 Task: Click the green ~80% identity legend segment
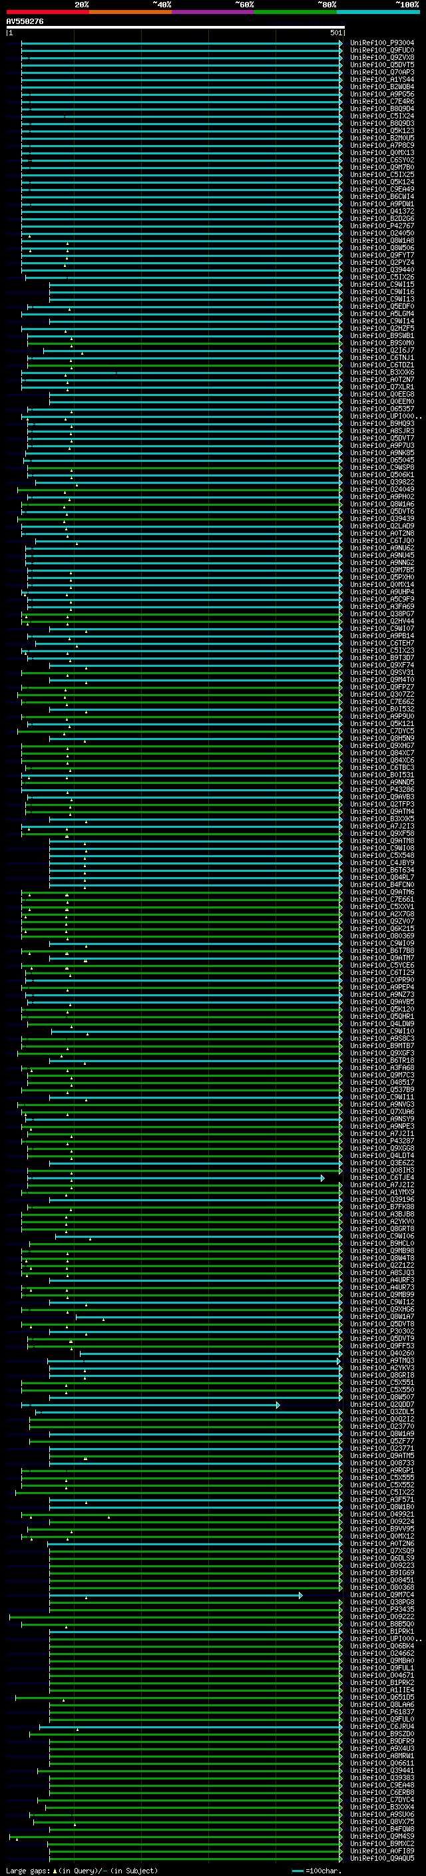click(296, 12)
